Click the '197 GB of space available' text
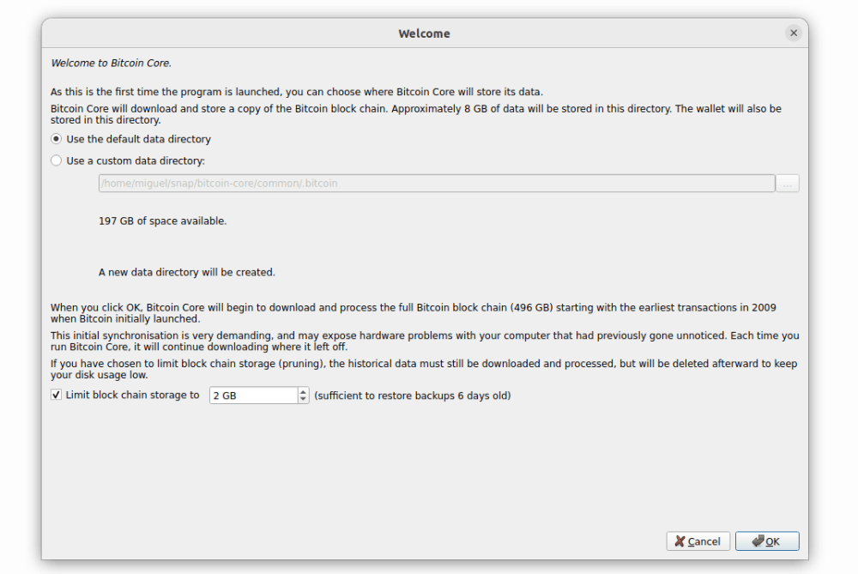This screenshot has width=858, height=574. [162, 221]
